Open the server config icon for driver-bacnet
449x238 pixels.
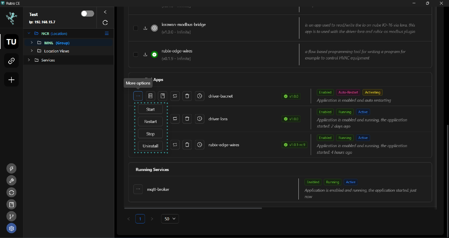click(x=151, y=96)
